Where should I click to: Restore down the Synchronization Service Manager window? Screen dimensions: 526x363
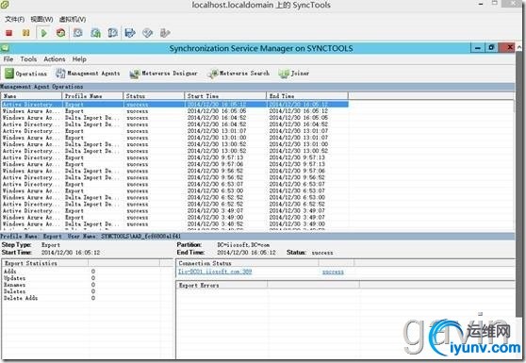(491, 48)
